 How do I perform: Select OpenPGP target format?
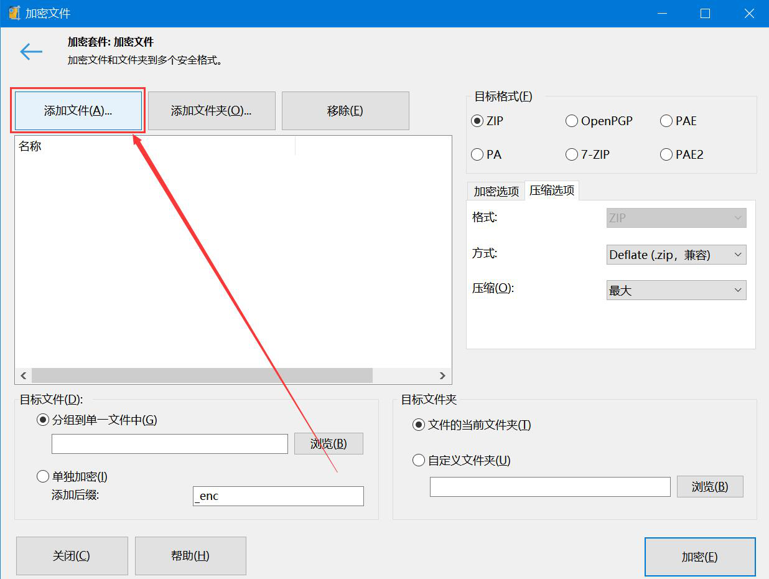tap(599, 121)
